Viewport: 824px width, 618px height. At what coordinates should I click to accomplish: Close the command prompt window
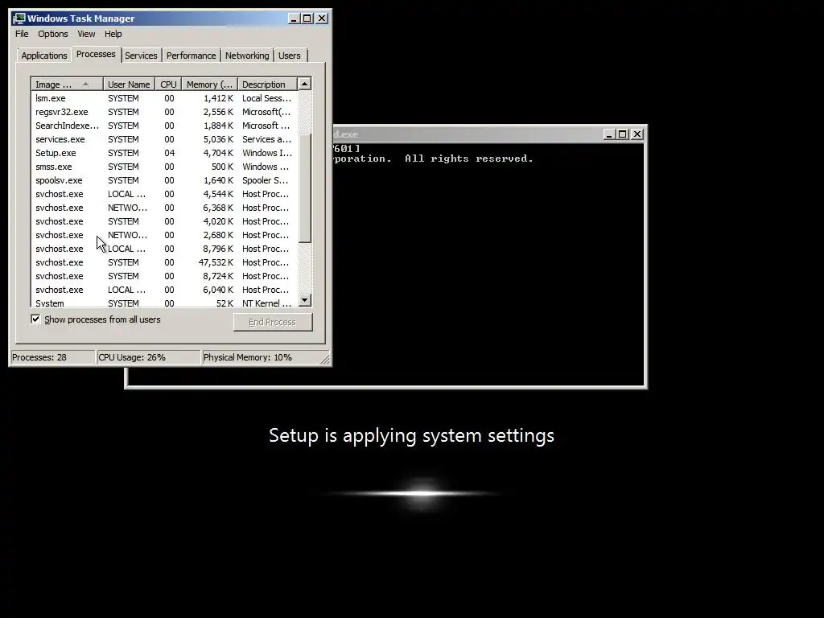point(637,134)
